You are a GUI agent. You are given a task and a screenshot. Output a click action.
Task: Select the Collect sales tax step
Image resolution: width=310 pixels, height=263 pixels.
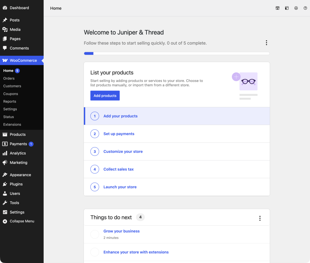[x=177, y=169]
